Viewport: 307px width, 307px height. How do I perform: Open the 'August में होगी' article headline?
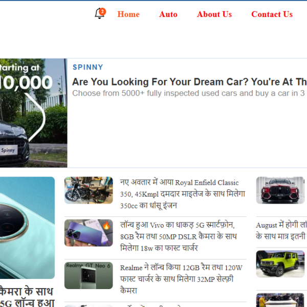[x=281, y=231]
